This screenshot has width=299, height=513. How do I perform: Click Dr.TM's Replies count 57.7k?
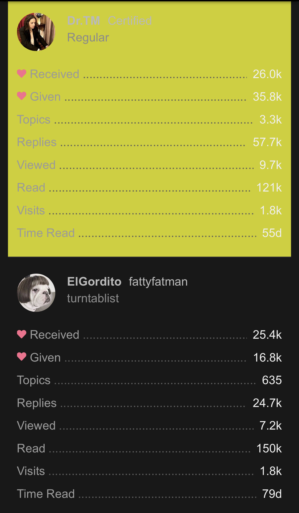(267, 142)
